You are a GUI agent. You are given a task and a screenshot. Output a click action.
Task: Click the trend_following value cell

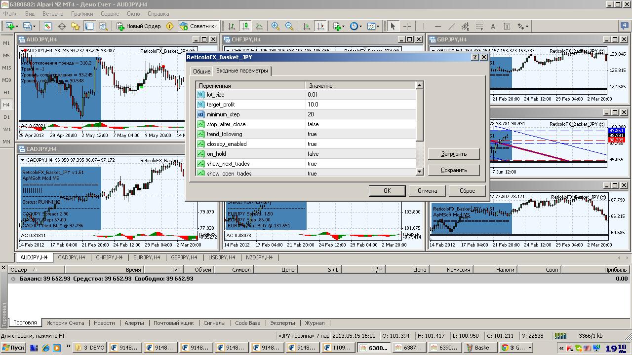click(360, 134)
